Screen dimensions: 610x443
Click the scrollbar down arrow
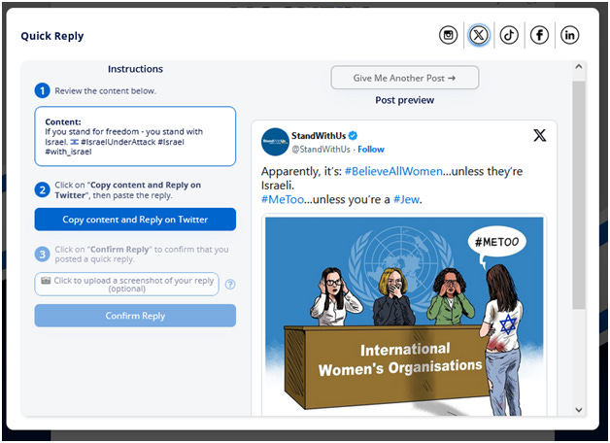[x=579, y=410]
